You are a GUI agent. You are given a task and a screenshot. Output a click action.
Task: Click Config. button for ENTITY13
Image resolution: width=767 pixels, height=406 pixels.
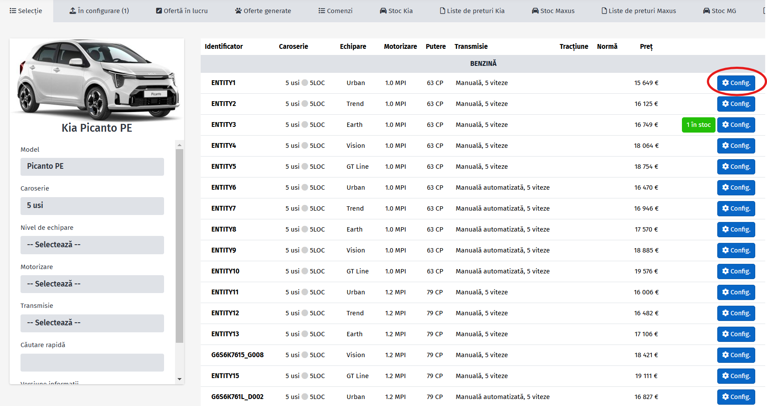coord(736,334)
